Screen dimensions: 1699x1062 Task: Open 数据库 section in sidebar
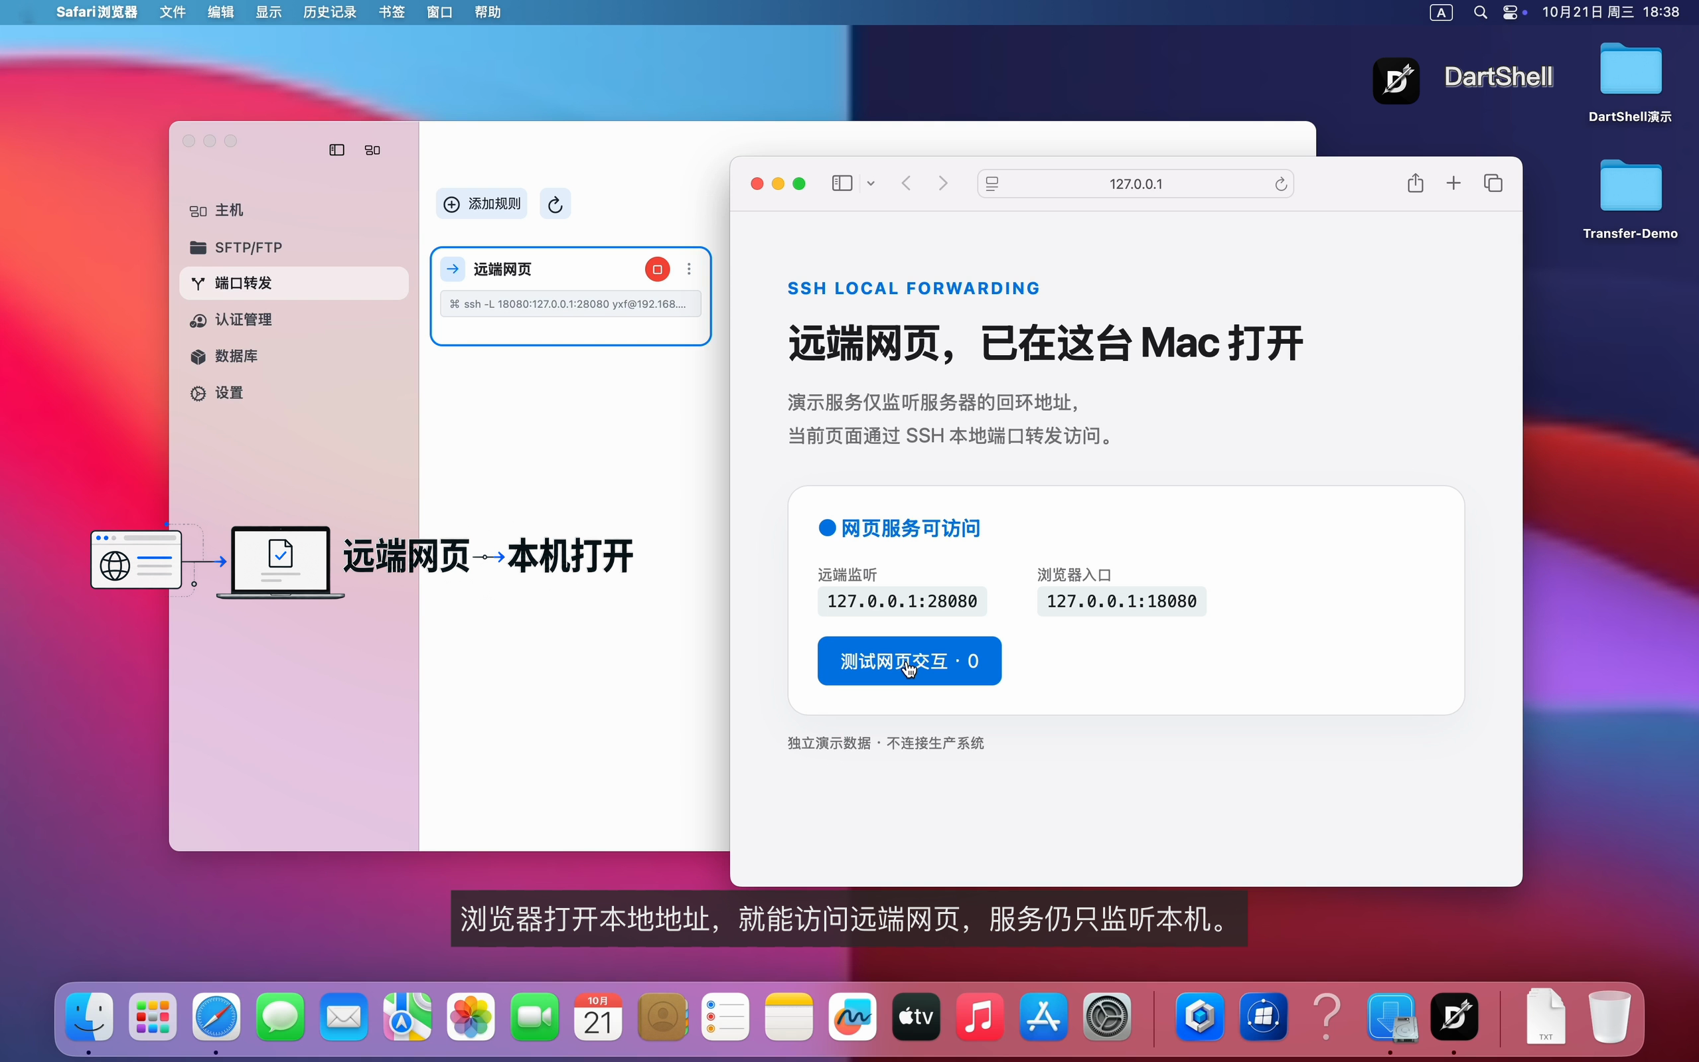[x=293, y=356]
